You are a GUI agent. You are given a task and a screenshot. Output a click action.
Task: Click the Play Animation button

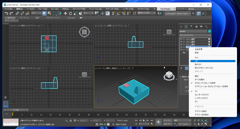144,121
